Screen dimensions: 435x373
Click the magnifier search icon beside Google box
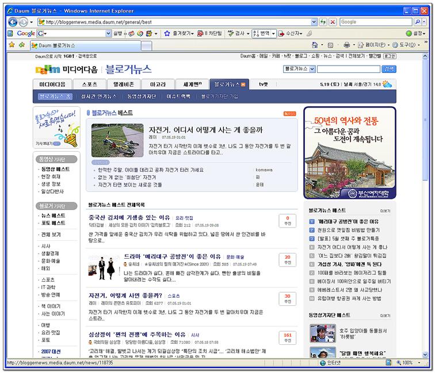point(417,22)
